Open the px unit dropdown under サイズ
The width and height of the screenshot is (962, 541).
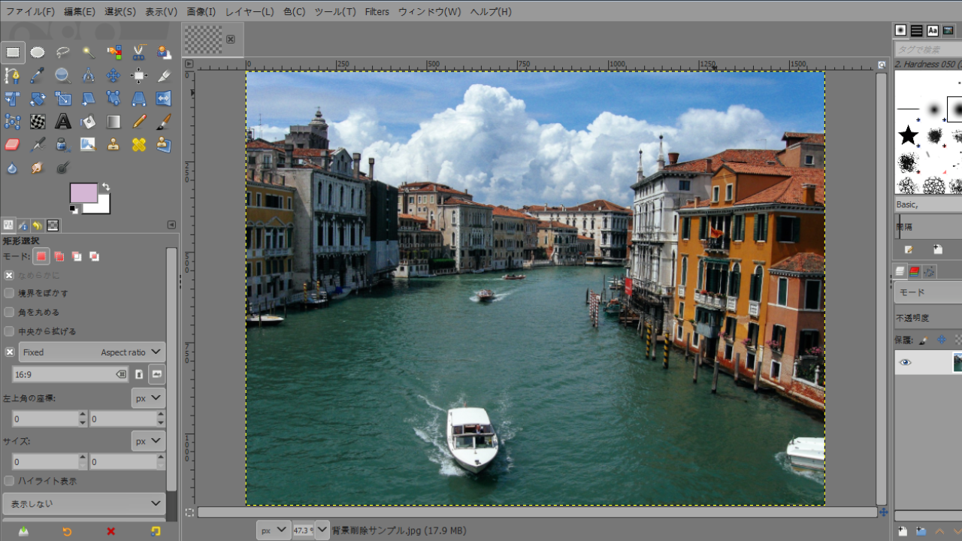tap(147, 441)
